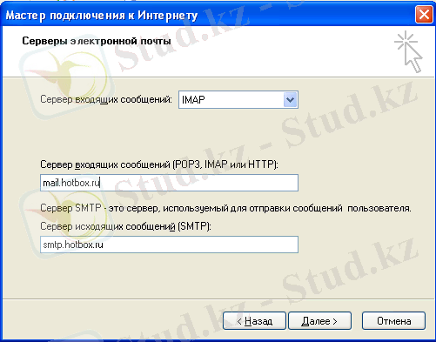Go back with the Назад button

click(254, 321)
